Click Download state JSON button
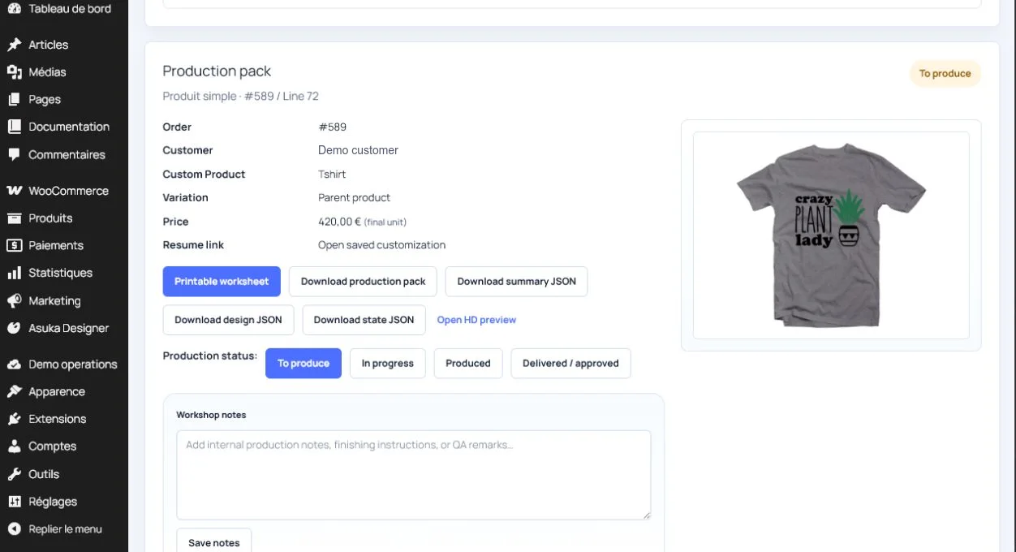1016x552 pixels. coord(364,320)
